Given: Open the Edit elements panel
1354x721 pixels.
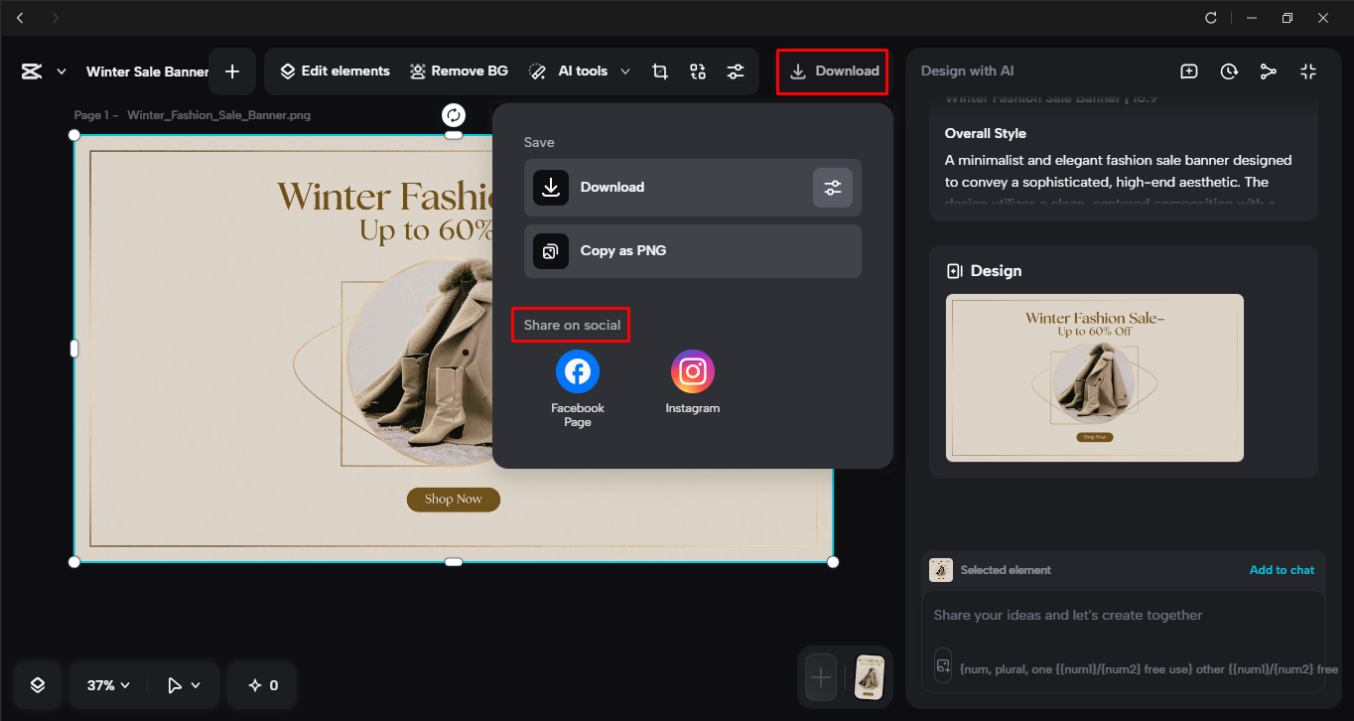Looking at the screenshot, I should [x=336, y=71].
